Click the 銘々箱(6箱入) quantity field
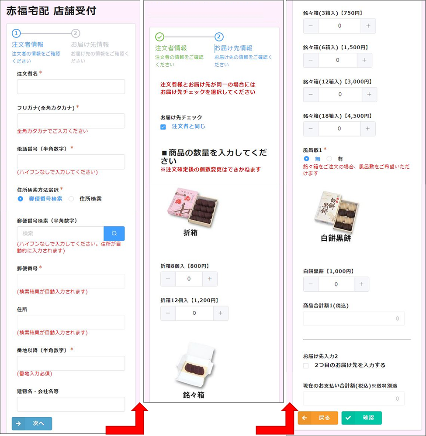The width and height of the screenshot is (426, 436). point(337,60)
